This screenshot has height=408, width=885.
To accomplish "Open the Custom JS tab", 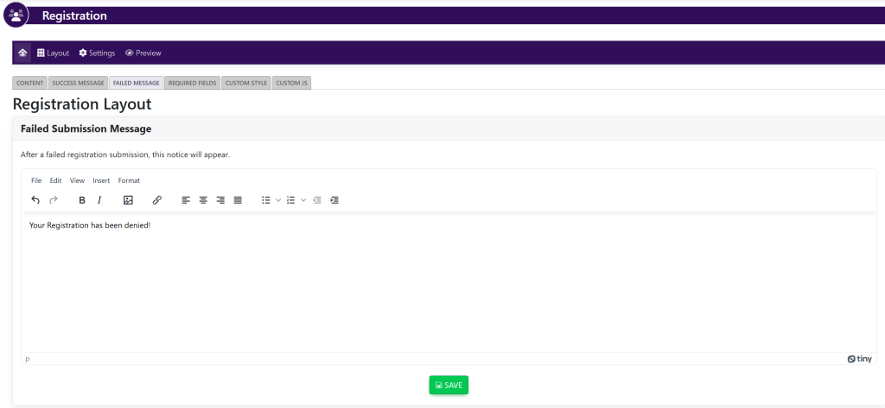I will (292, 83).
